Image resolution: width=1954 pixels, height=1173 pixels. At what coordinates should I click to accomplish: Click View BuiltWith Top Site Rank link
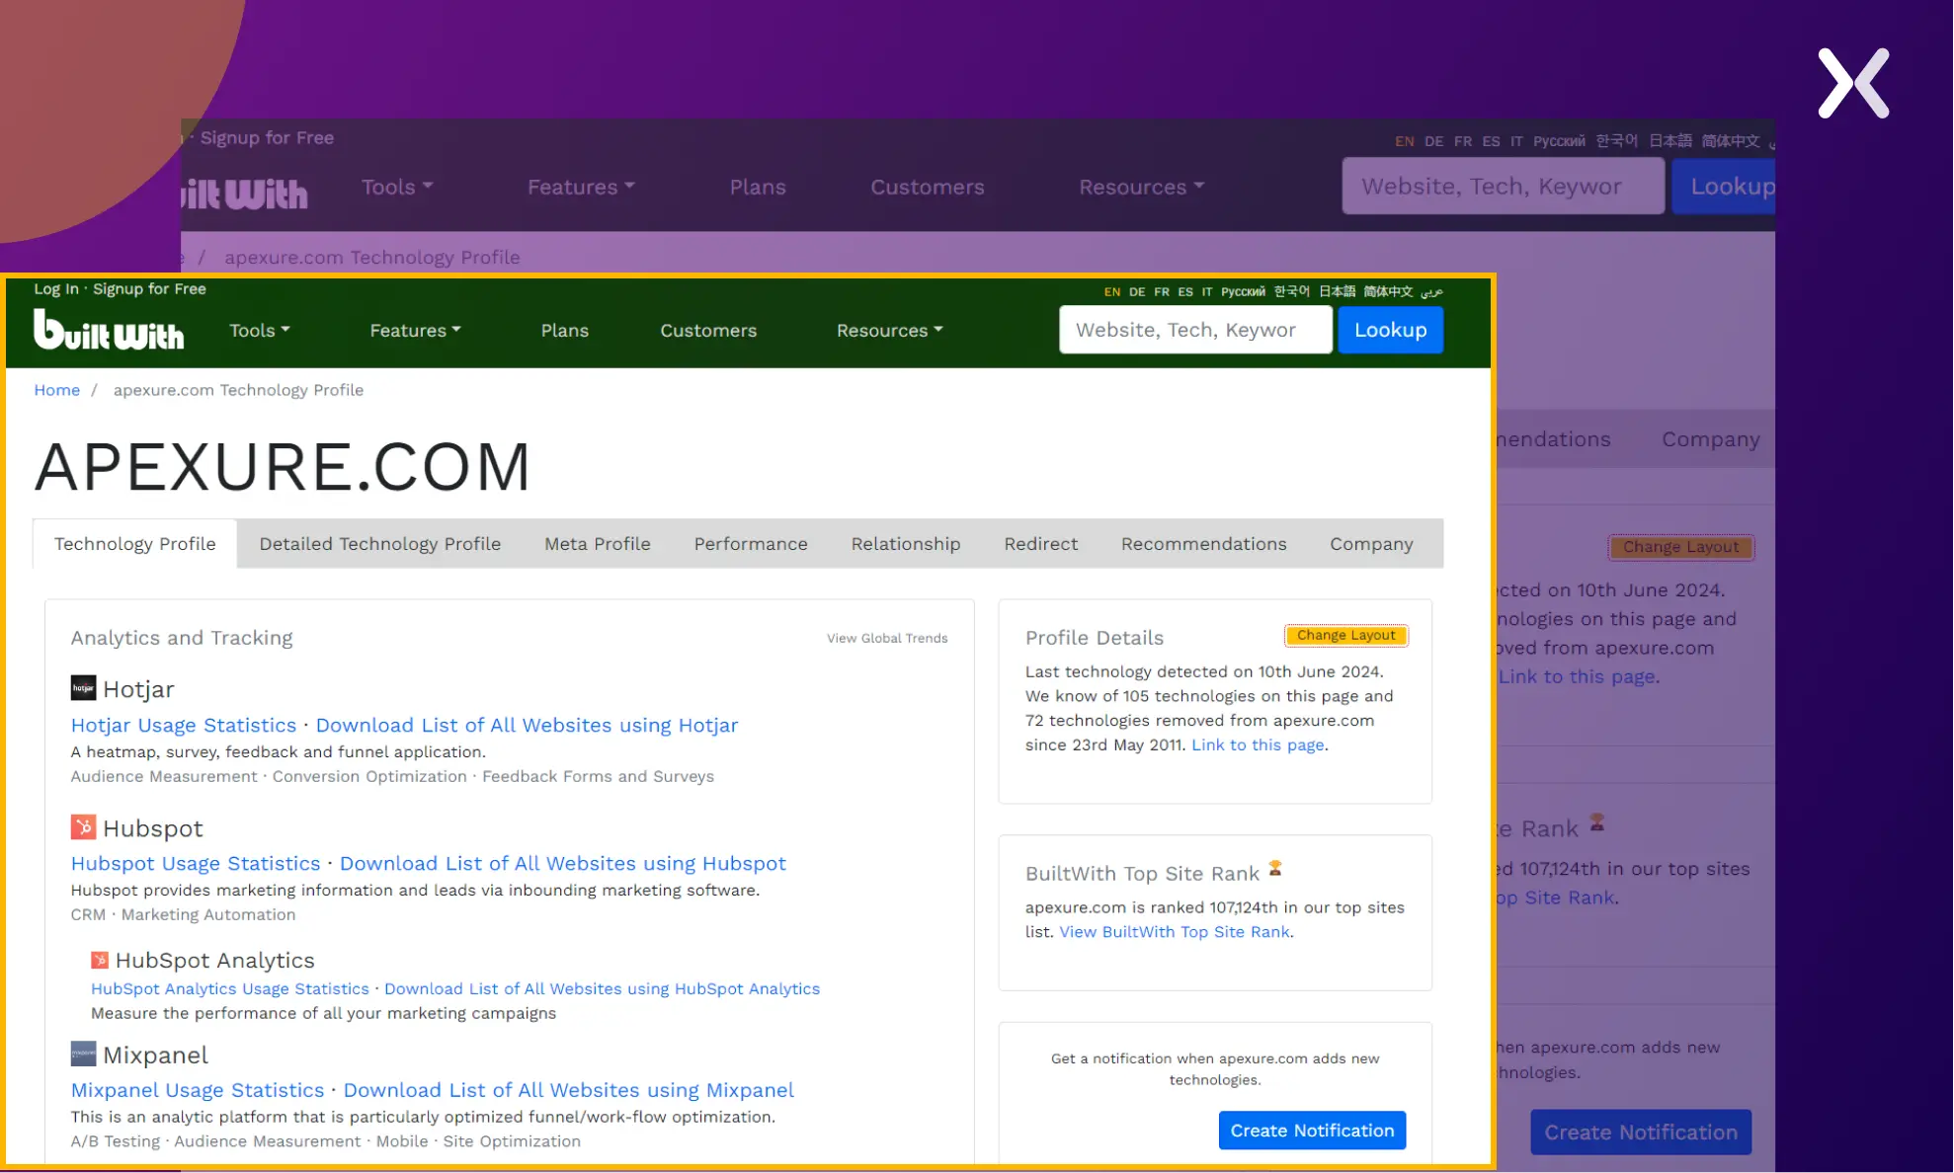1175,932
